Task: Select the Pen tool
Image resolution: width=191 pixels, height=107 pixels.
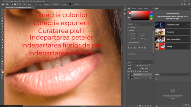Action: tap(2, 51)
